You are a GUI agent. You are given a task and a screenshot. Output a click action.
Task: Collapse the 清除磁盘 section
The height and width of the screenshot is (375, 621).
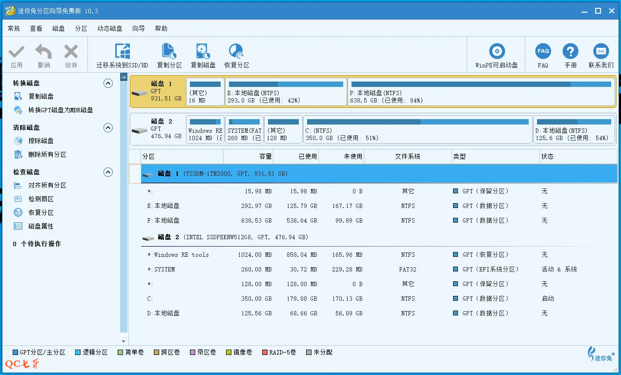pyautogui.click(x=108, y=128)
